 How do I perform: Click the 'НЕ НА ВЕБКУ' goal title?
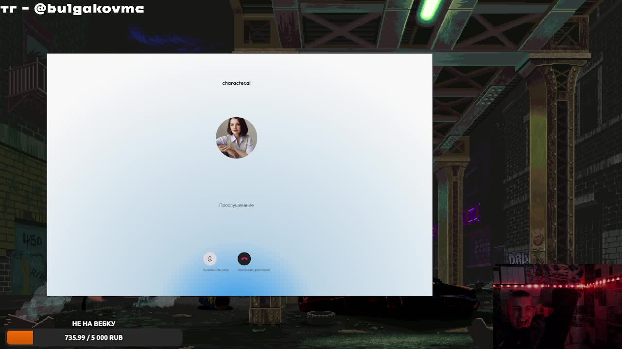point(94,323)
